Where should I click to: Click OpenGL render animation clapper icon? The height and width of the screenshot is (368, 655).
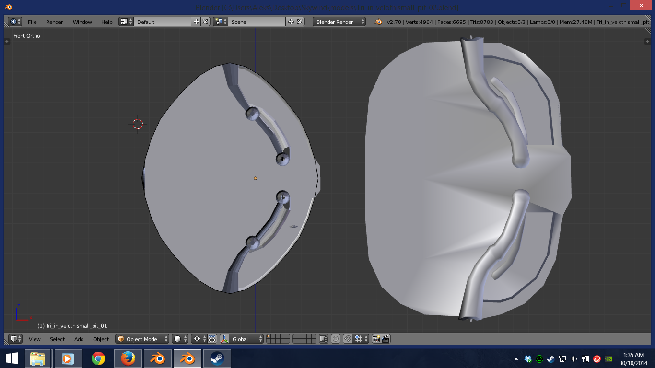pyautogui.click(x=386, y=339)
